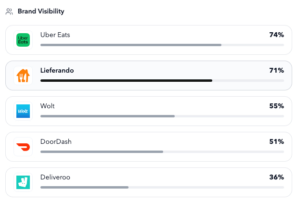Open the Wolt brand label
Viewport: 297px width, 203px height.
click(x=48, y=106)
